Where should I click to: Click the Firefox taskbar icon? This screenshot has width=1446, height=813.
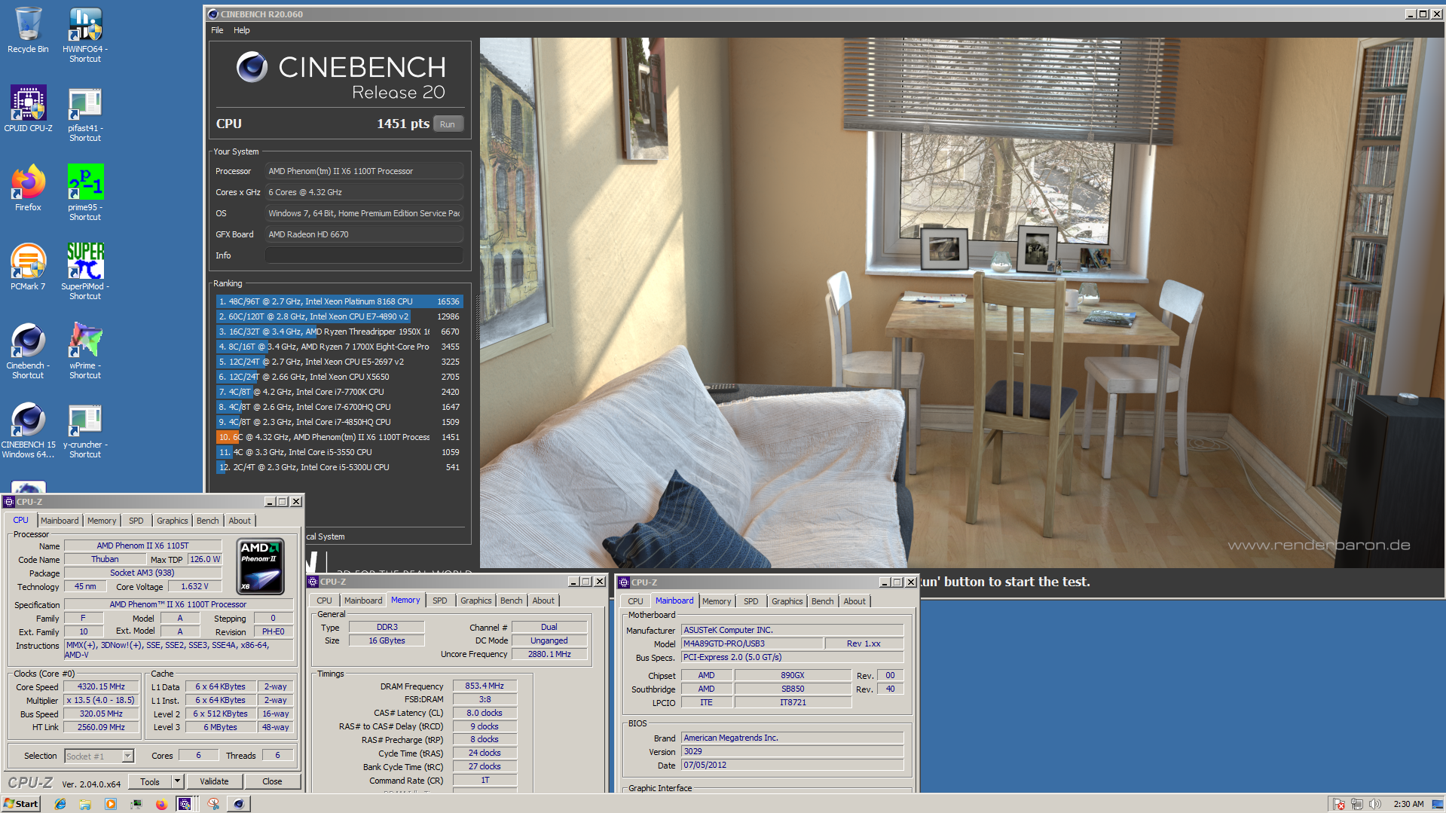[x=161, y=804]
